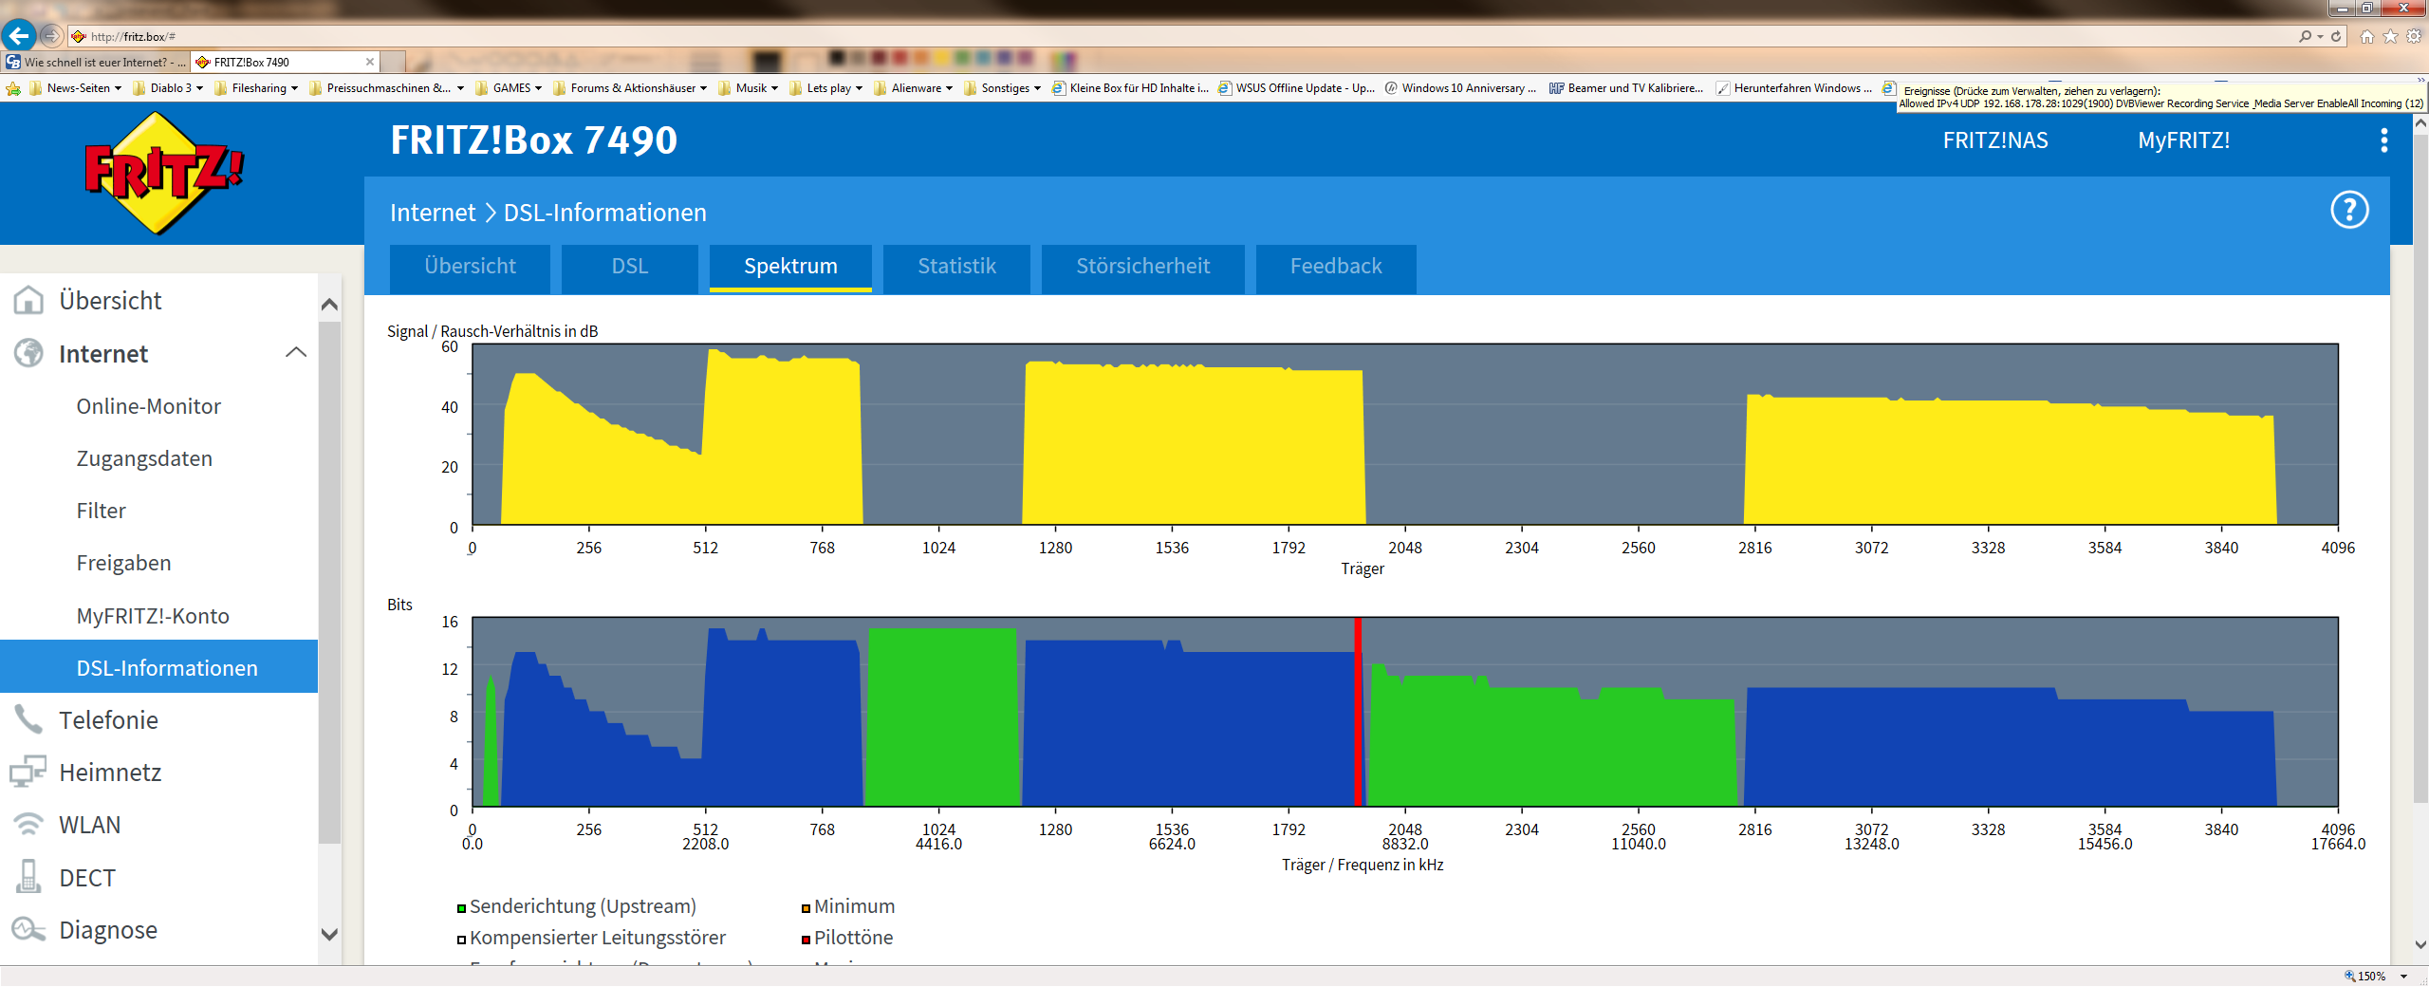Open the News-Seiten favorites folder
Screen dimensions: 2429x987
[76, 88]
